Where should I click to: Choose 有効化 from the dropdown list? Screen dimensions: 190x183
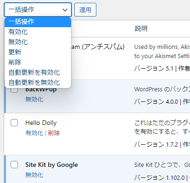pyautogui.click(x=38, y=32)
